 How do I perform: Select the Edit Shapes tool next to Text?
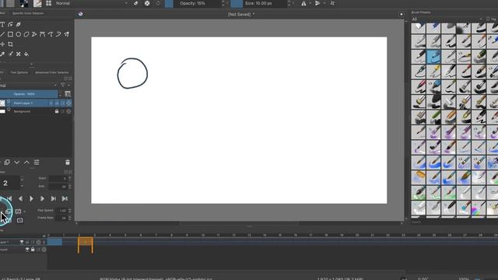click(x=10, y=24)
